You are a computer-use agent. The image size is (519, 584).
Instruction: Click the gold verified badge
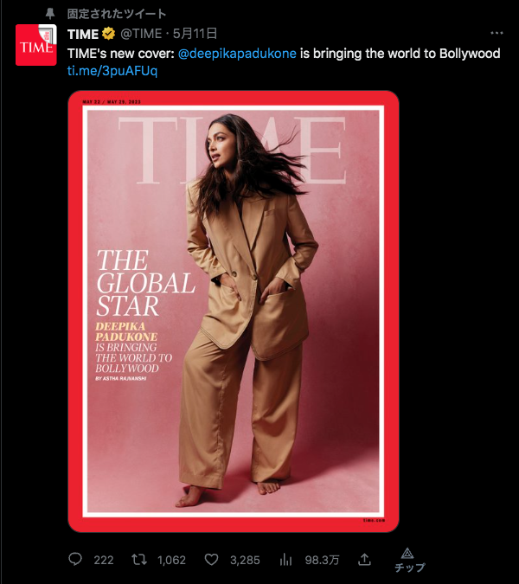109,34
